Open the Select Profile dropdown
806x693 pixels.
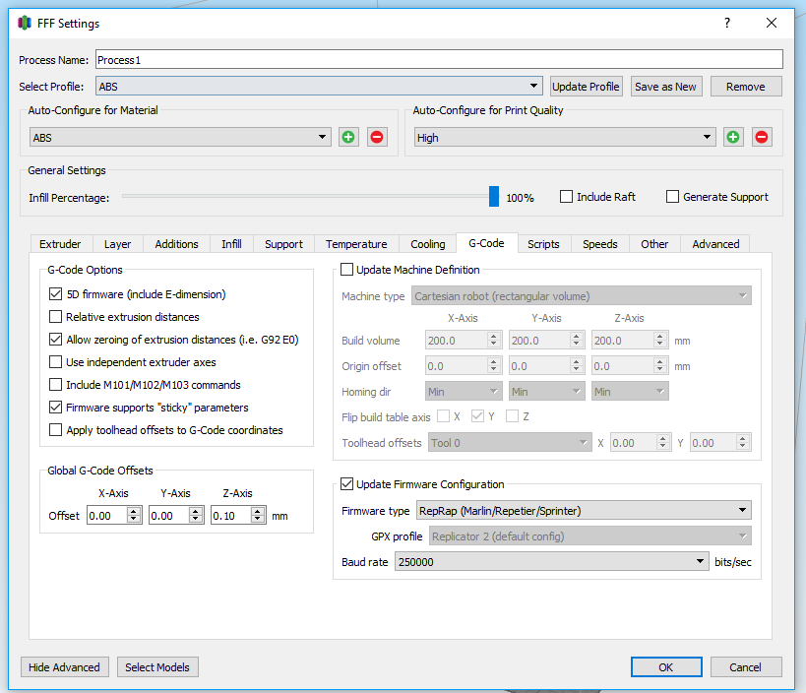[x=319, y=87]
